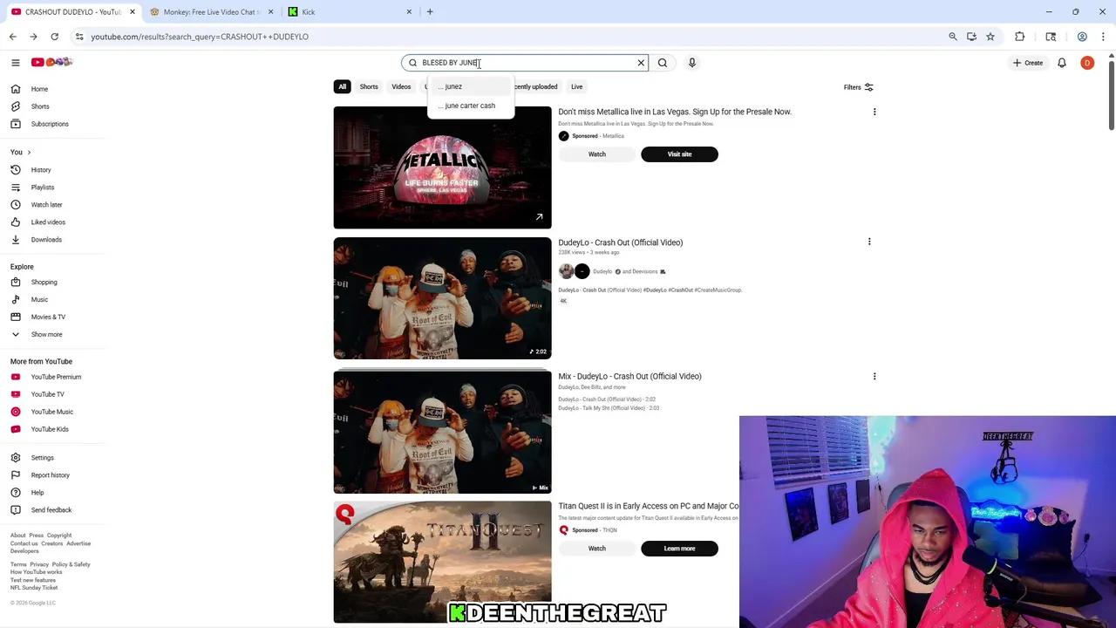This screenshot has height=628, width=1116.
Task: Click Watch on Titan Quest II ad
Action: point(596,549)
